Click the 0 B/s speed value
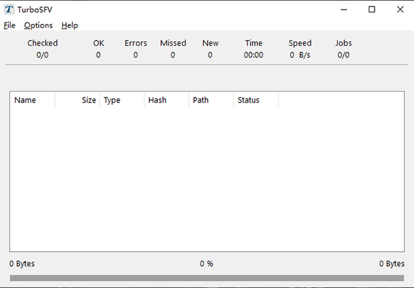This screenshot has height=288, width=414. (300, 55)
